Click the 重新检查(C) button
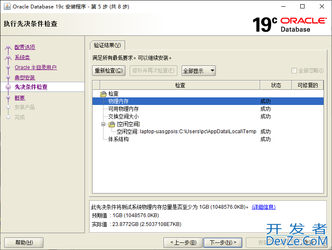The width and height of the screenshot is (332, 250). [x=109, y=70]
